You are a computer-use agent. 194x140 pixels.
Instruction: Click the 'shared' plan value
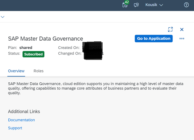pyautogui.click(x=26, y=47)
